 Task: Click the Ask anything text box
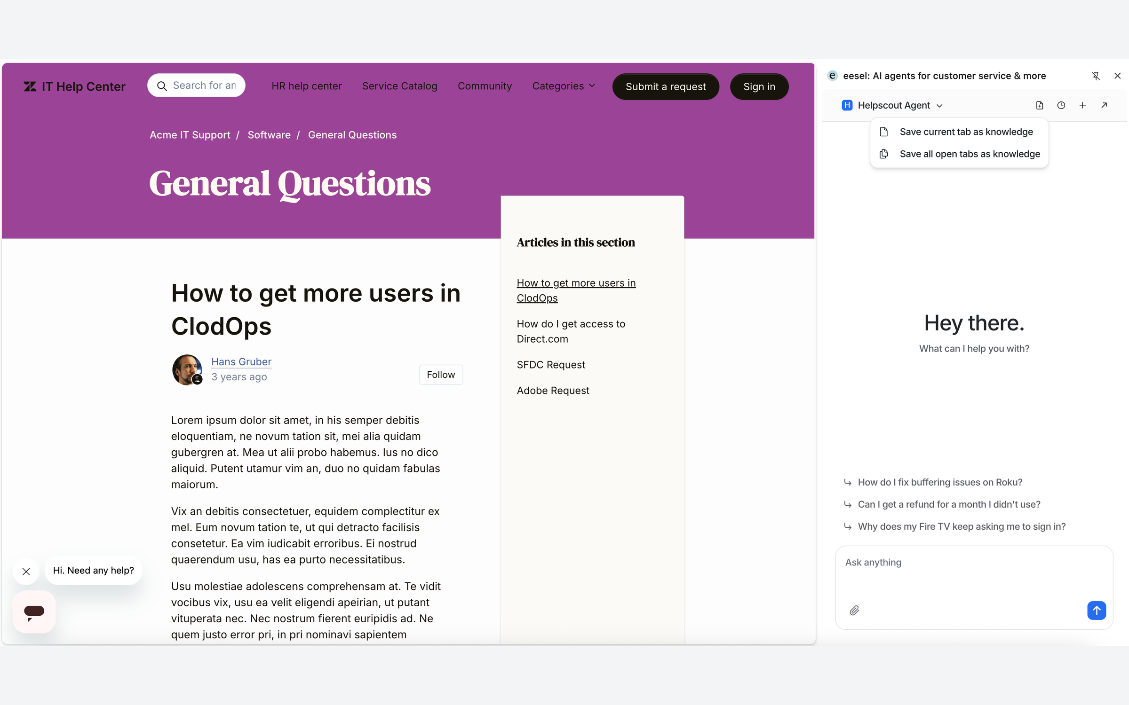click(x=974, y=587)
